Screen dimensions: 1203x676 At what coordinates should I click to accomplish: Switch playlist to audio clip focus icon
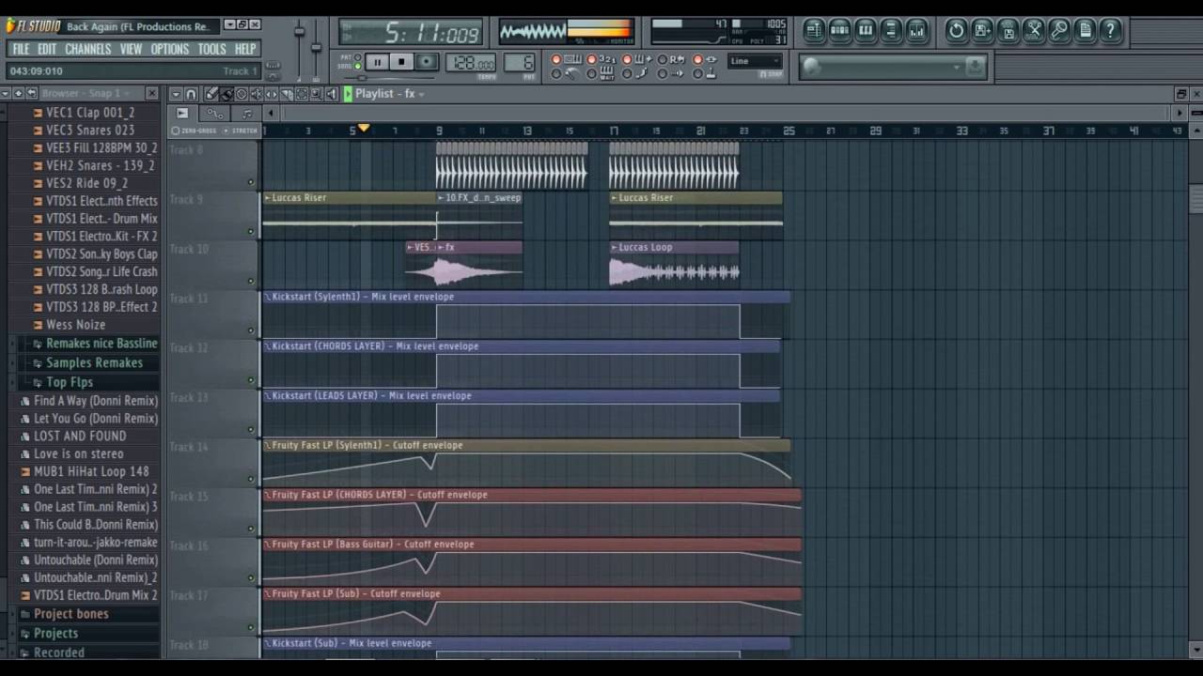[x=183, y=114]
